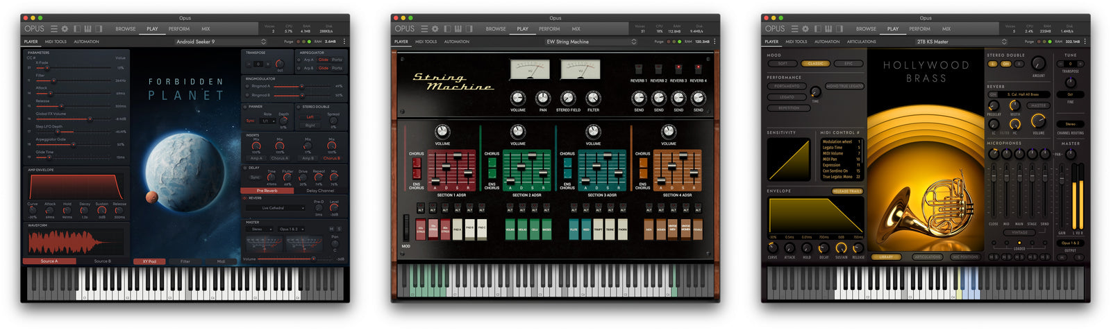Click the Stereo Double Amount knob in Hollywood Brass
Viewport: 1111px width, 330px height.
[x=1038, y=64]
